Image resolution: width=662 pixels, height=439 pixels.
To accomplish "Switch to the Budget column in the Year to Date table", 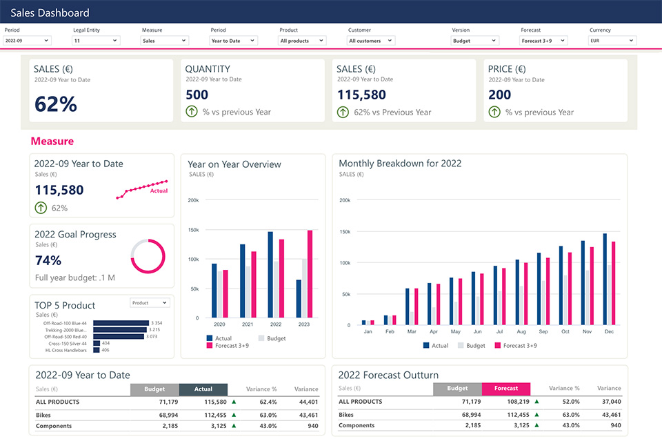I will tap(154, 389).
